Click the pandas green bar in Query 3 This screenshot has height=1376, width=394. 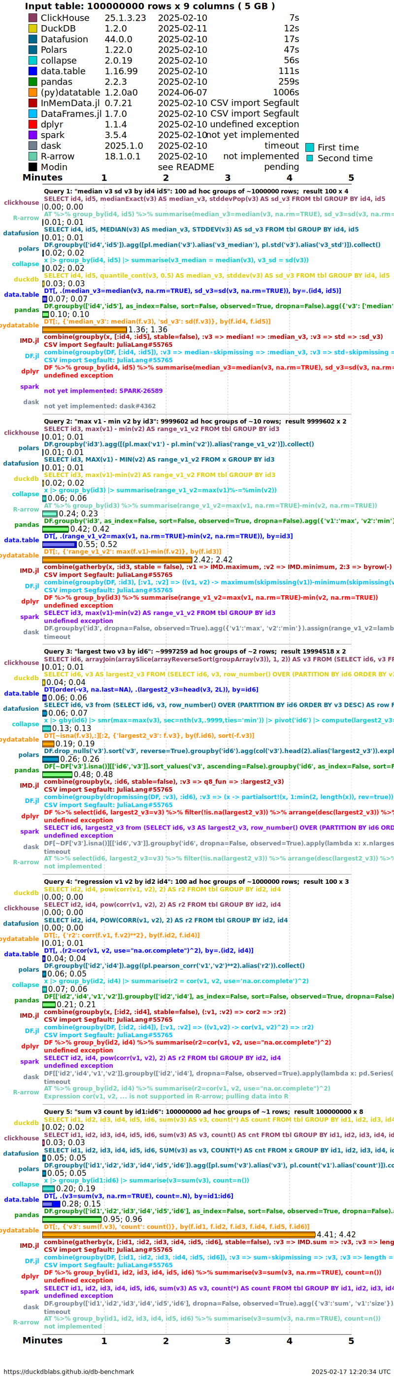pyautogui.click(x=58, y=774)
